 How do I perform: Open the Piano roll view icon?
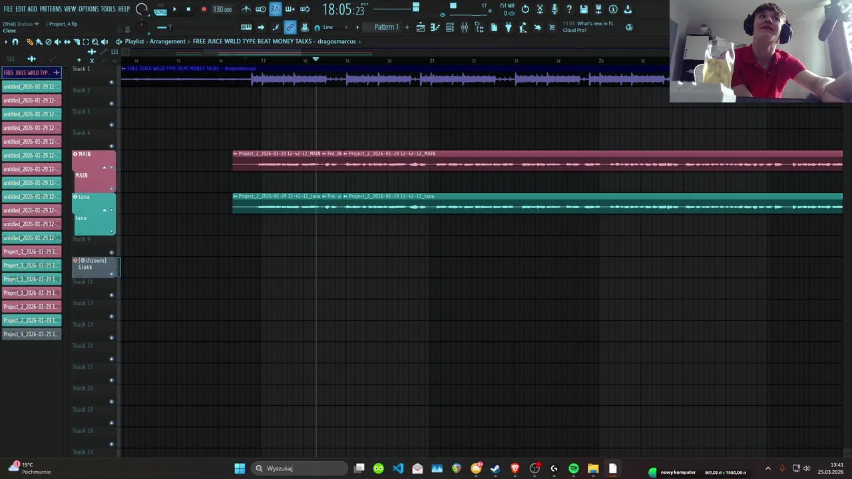435,27
